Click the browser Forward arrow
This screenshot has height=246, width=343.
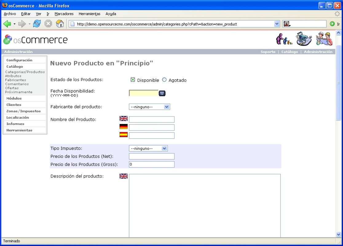coord(22,24)
